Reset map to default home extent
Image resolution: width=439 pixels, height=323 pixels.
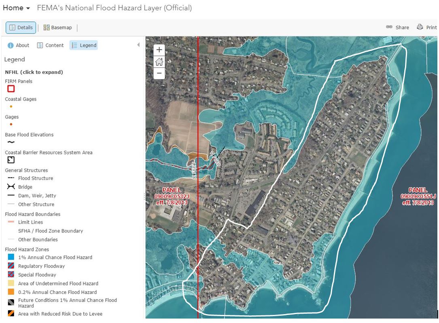pyautogui.click(x=159, y=61)
